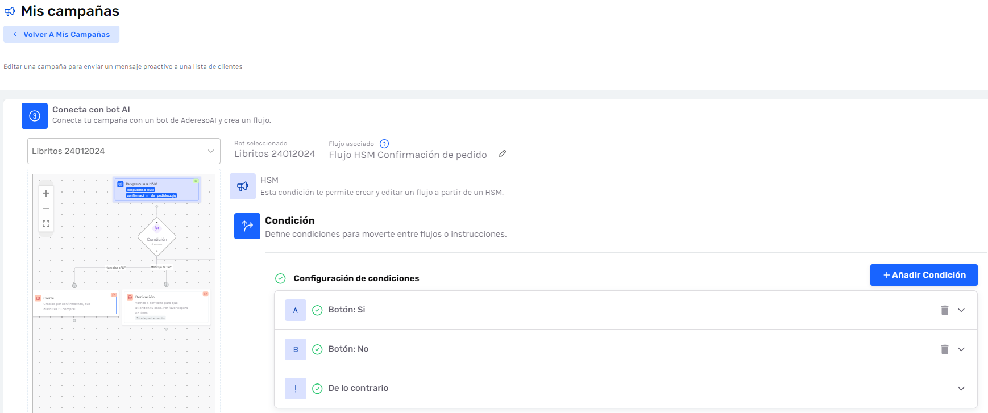The width and height of the screenshot is (988, 413).
Task: Open the Libritos 24012024 bot dropdown
Action: [x=124, y=151]
